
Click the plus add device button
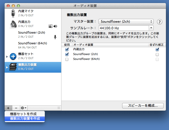[8, 108]
